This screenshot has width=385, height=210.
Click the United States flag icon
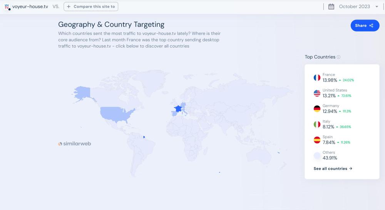[x=317, y=93]
